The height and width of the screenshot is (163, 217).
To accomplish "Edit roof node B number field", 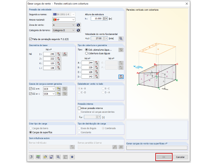I will (87, 67).
